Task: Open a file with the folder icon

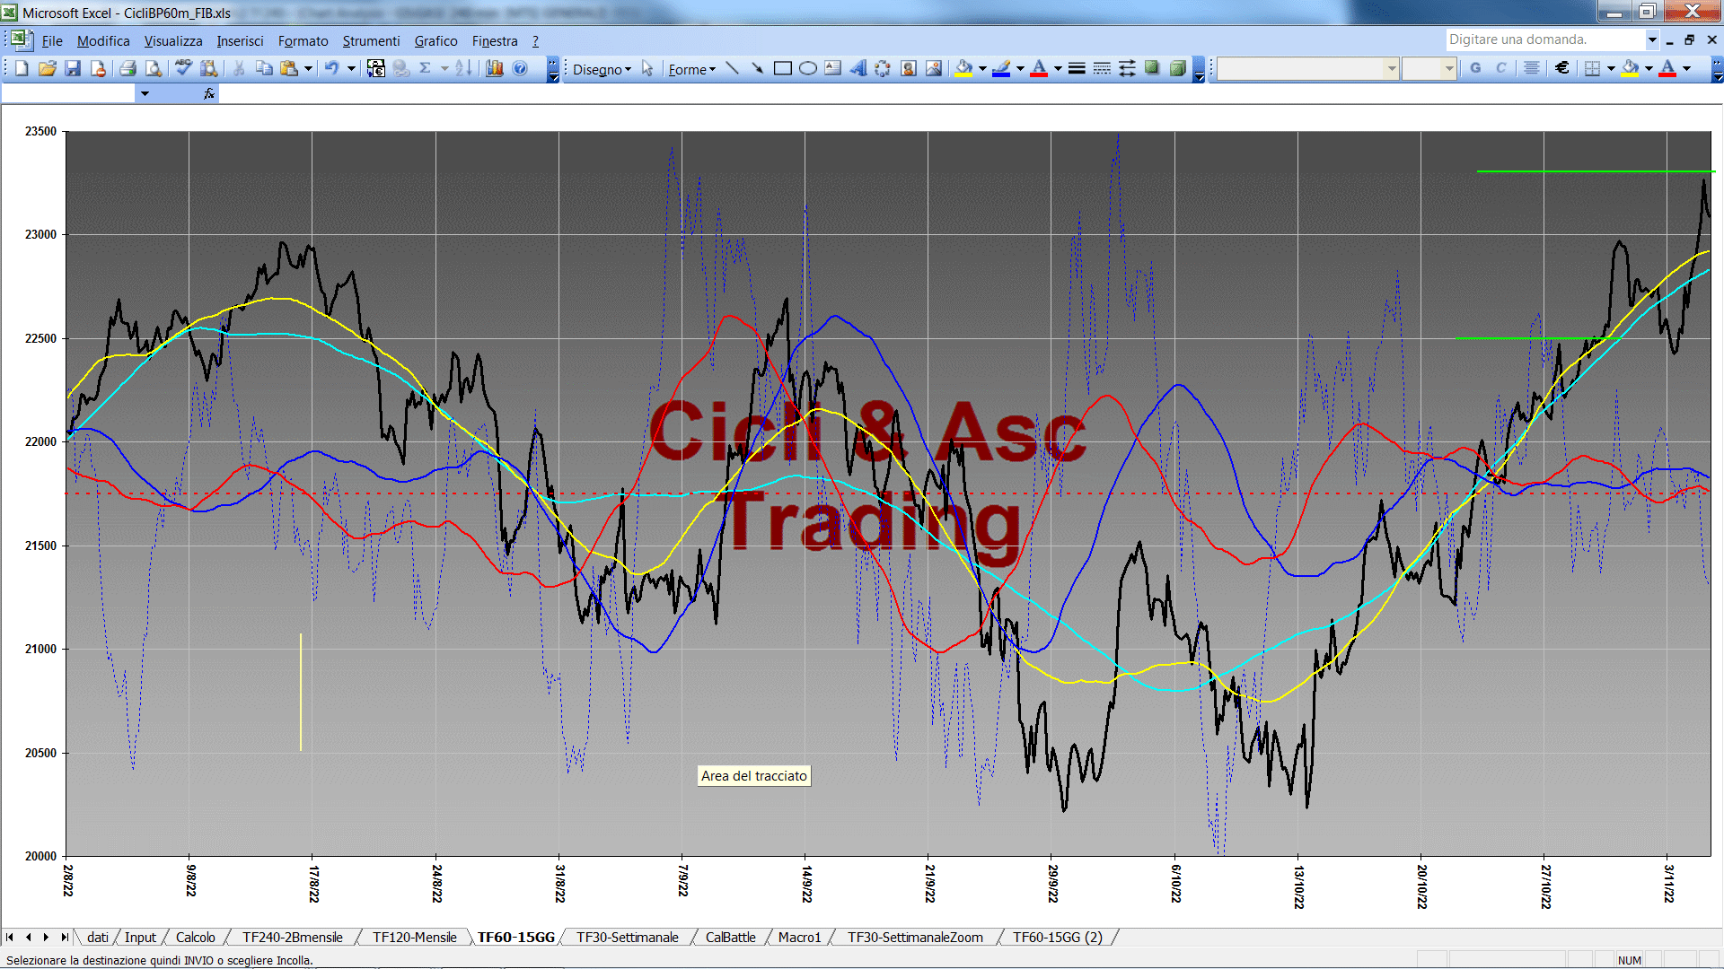Action: coord(48,68)
